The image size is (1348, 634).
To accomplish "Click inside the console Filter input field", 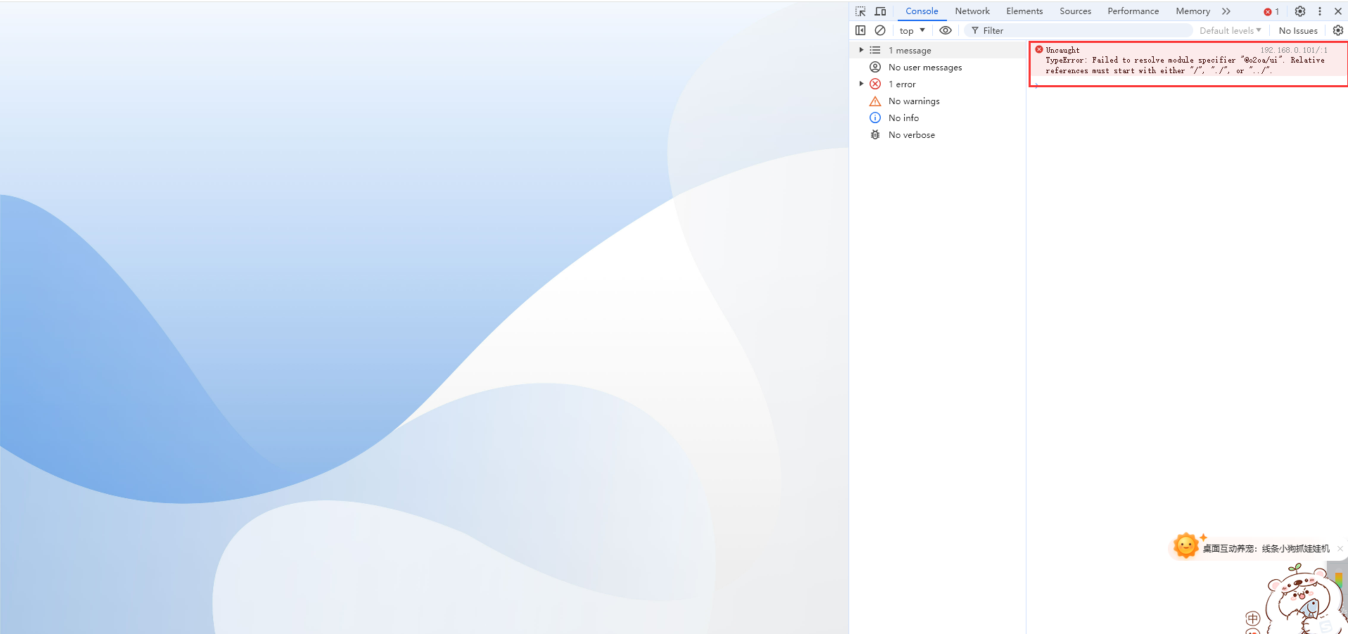I will pos(1055,30).
